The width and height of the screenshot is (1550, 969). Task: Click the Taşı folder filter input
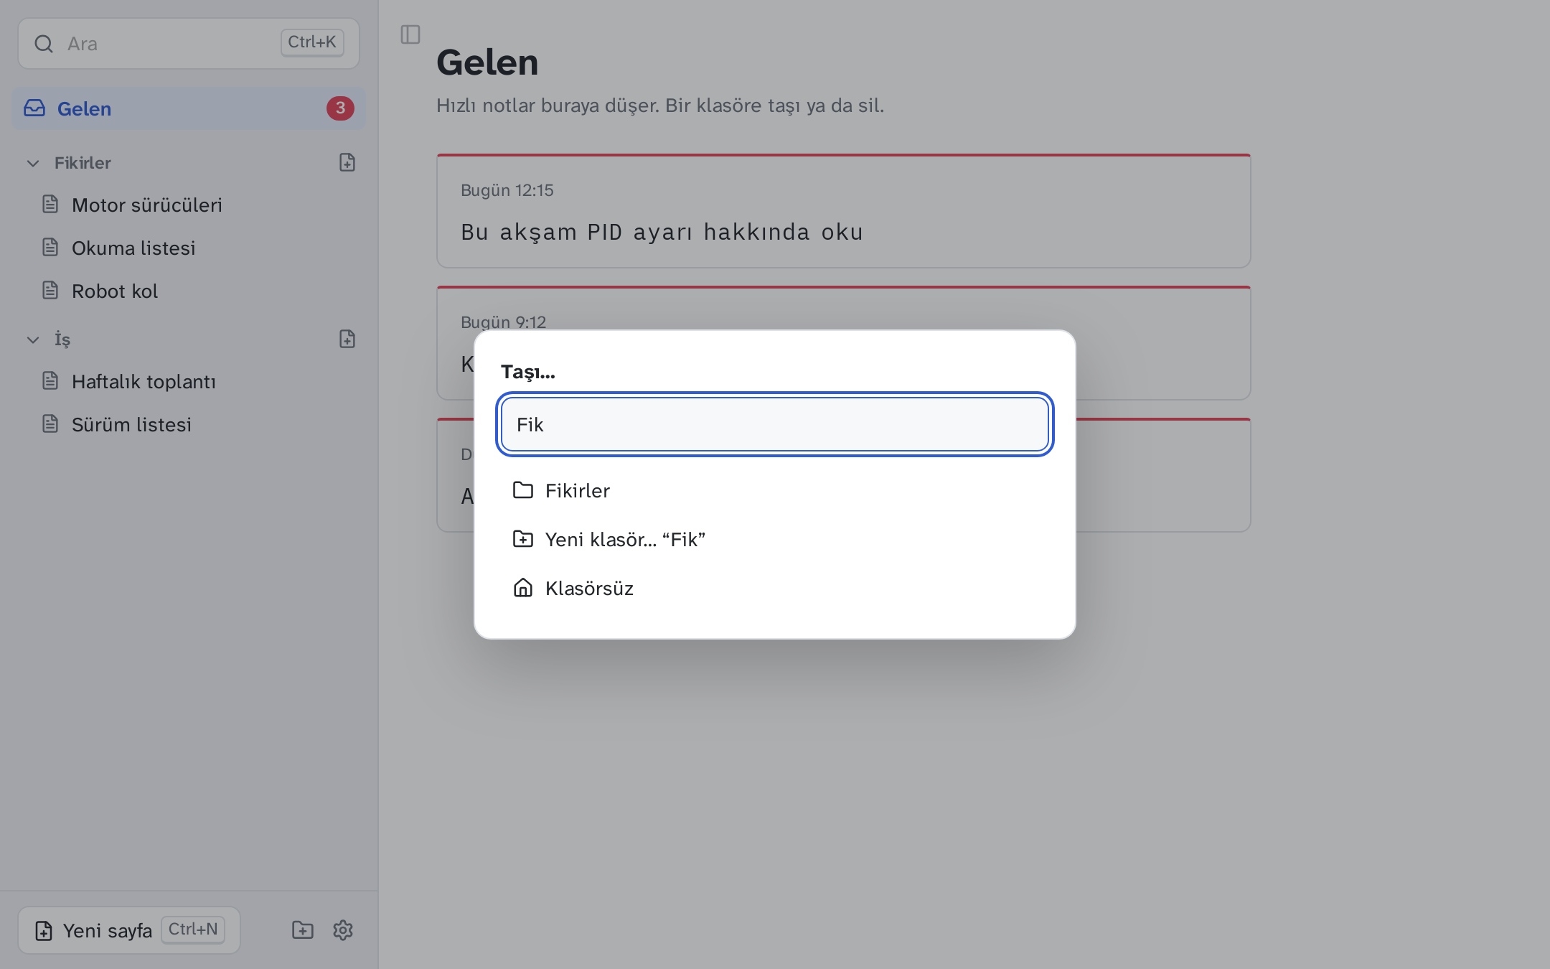[775, 425]
